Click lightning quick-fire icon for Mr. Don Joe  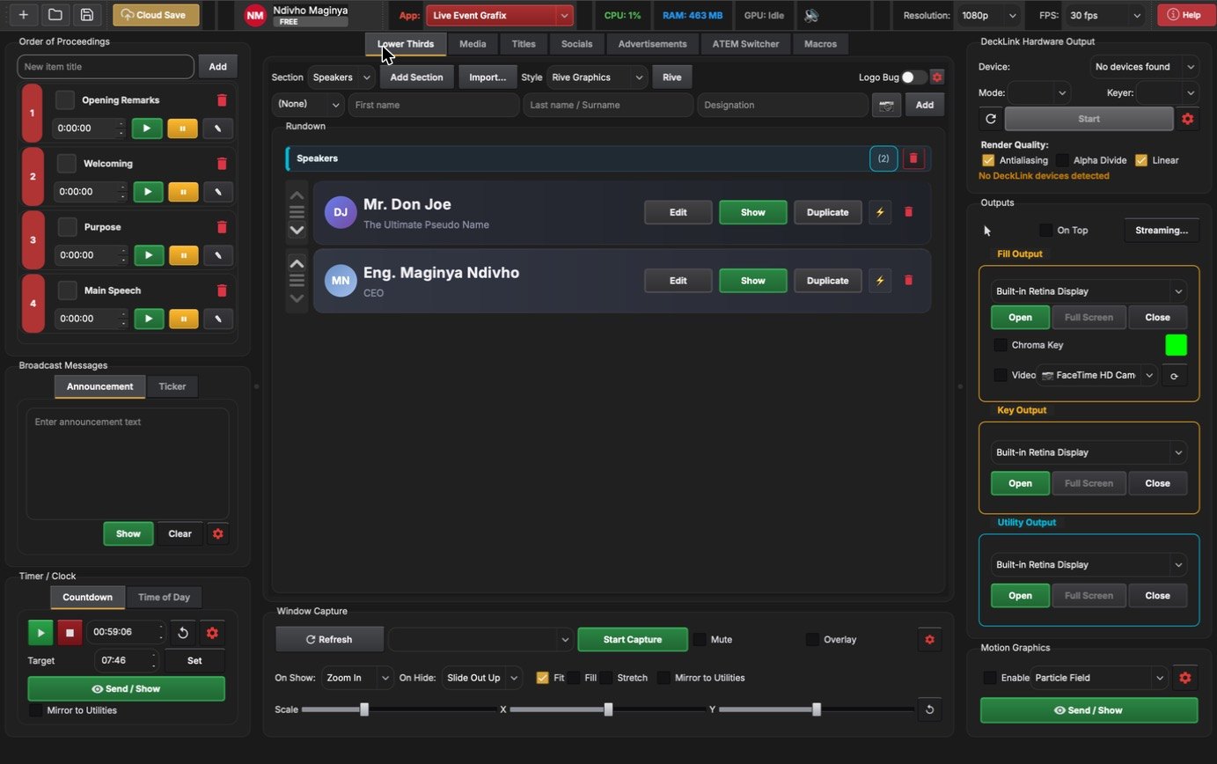click(880, 212)
